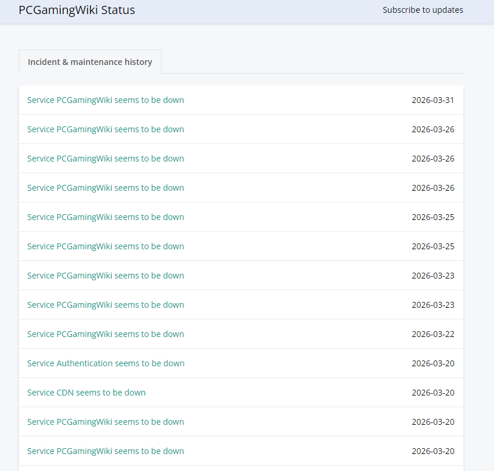Viewport: 494px width, 471px height.
Task: Open the upper 2026-03-23 PCGamingWiki incident
Action: tap(105, 276)
